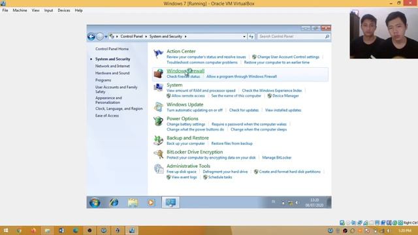Click the Power Options battery icon
The image size is (418, 235).
158,121
